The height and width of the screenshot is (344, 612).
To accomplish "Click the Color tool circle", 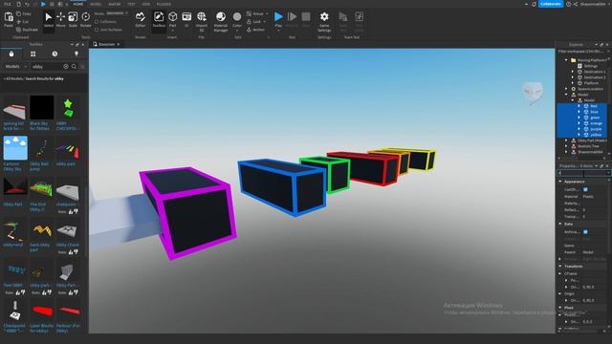I will pyautogui.click(x=237, y=17).
